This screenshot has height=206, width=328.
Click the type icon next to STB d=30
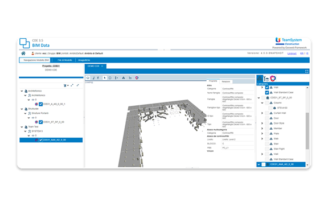[274, 108]
